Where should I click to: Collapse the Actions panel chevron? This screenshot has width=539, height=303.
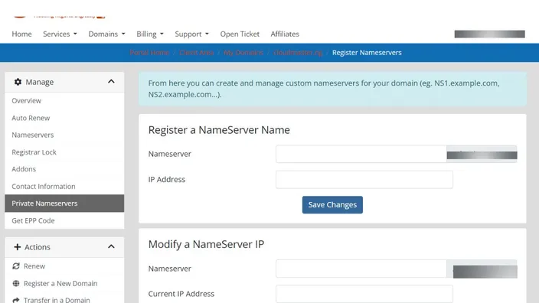click(111, 246)
